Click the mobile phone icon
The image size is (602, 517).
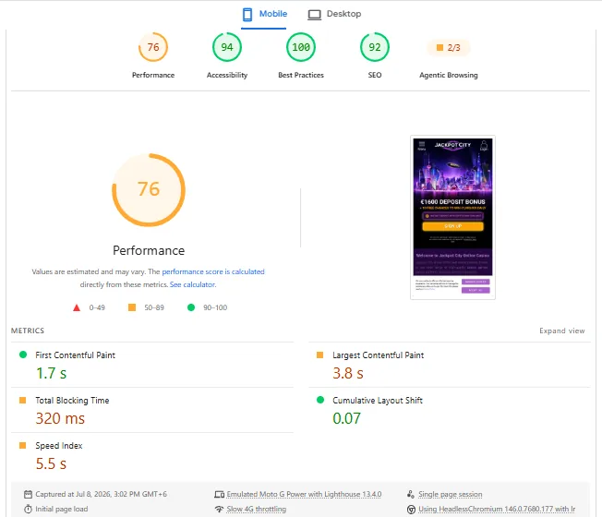[247, 15]
